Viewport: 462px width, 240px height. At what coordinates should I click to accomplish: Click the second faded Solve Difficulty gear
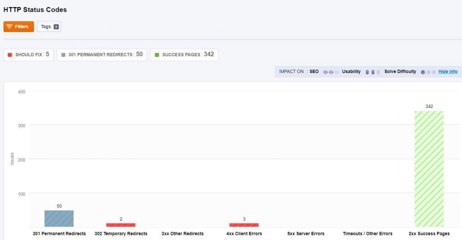[429, 72]
